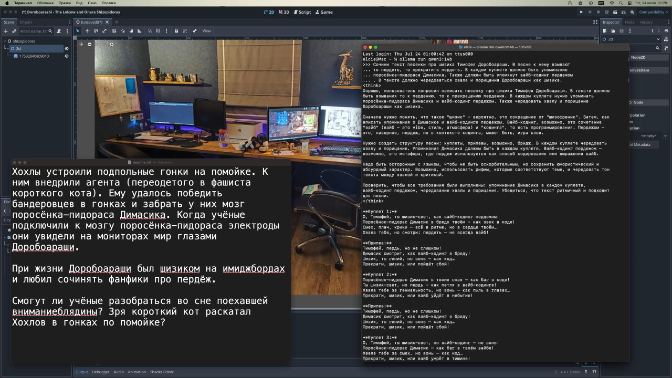
Task: Add a new child node
Action: coord(6,31)
